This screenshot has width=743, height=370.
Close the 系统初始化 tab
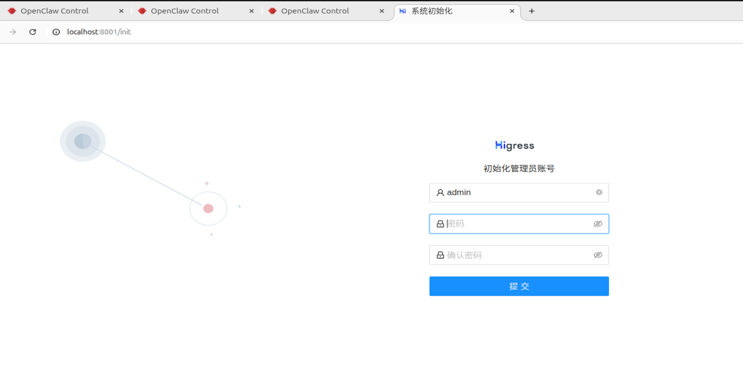(x=512, y=11)
